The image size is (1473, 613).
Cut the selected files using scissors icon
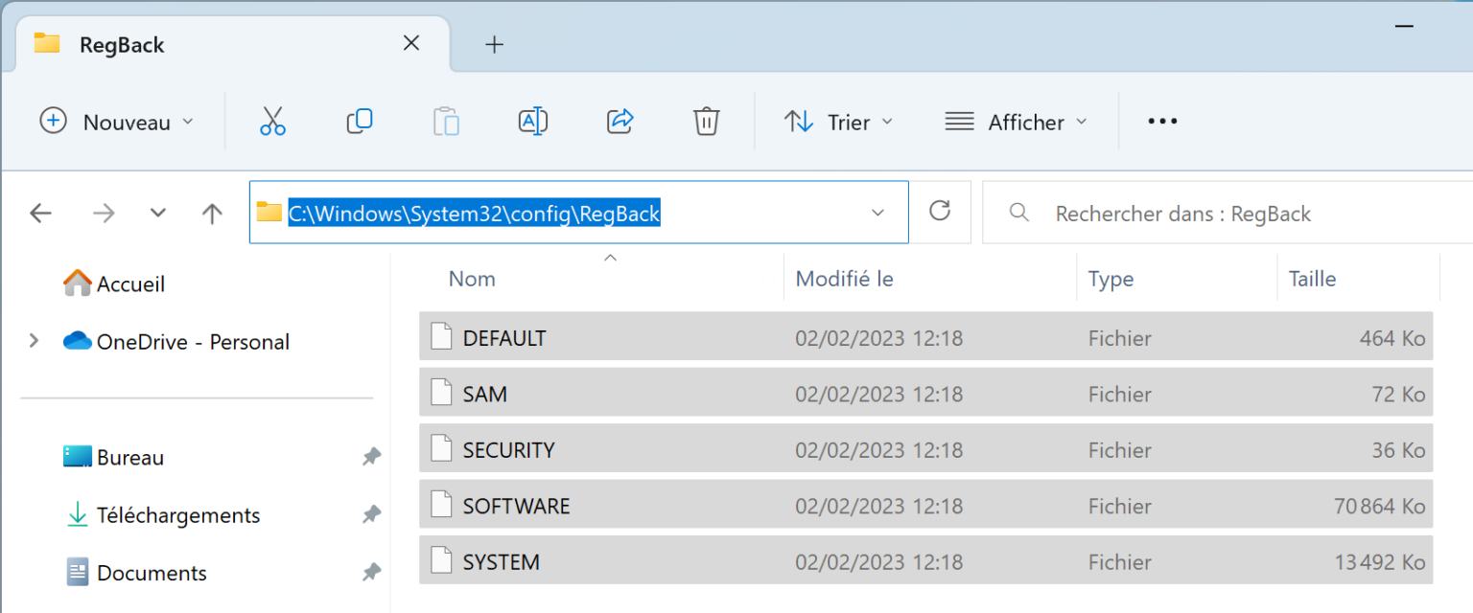[272, 121]
